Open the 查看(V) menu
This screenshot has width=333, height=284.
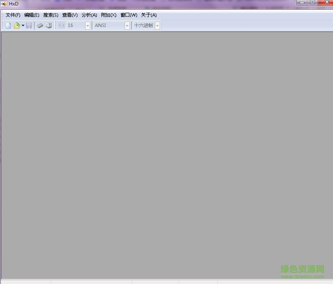[70, 15]
